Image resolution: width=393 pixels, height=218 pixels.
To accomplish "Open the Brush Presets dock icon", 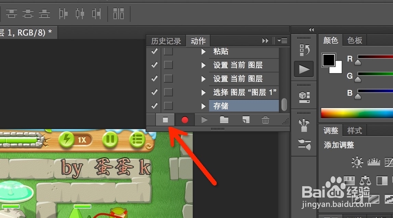I will pos(304,125).
